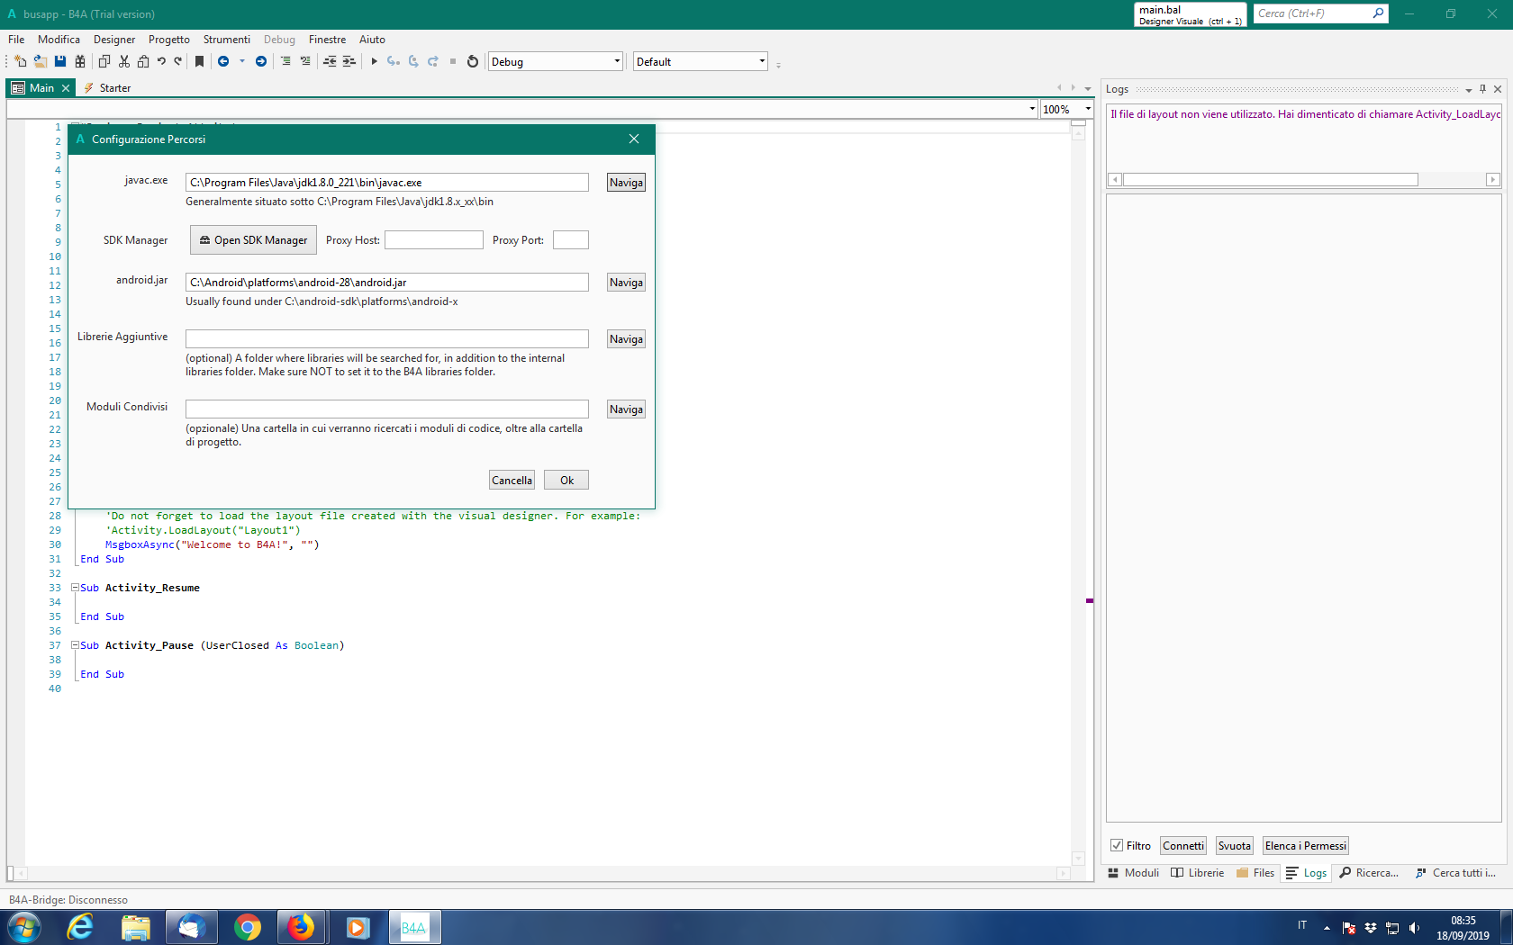Expand the back navigation history dropdown arrow

[241, 61]
